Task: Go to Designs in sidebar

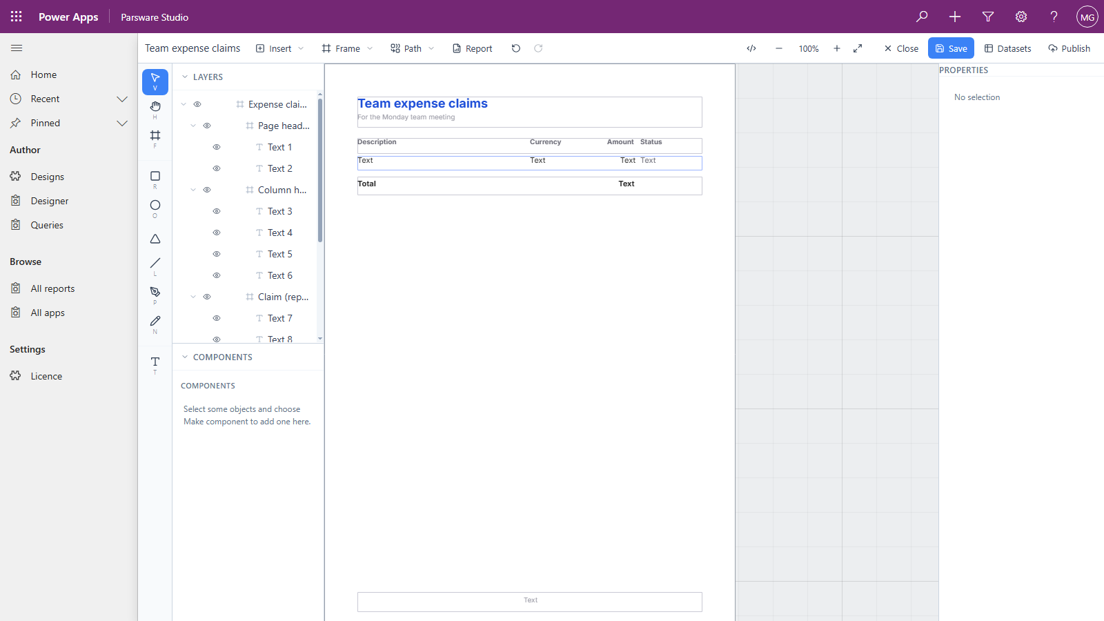Action: 47,177
